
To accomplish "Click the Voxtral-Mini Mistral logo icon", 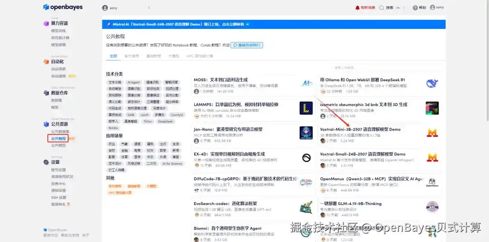I will pos(432,133).
